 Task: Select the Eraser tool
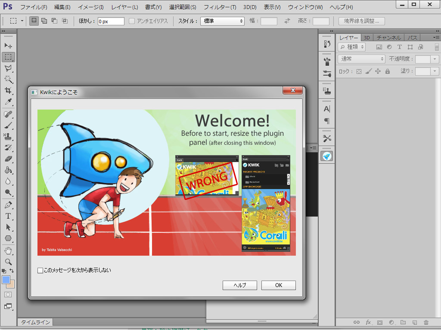pos(8,159)
